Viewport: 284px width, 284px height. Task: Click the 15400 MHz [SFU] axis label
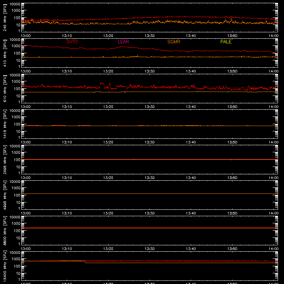click(x=5, y=266)
